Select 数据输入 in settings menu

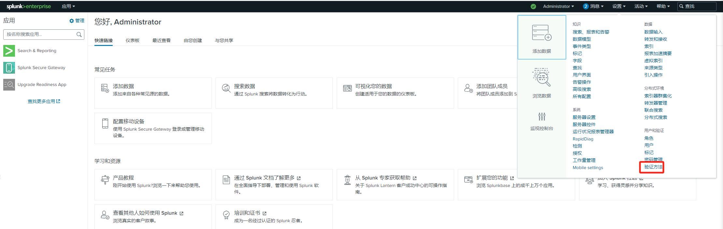(653, 32)
